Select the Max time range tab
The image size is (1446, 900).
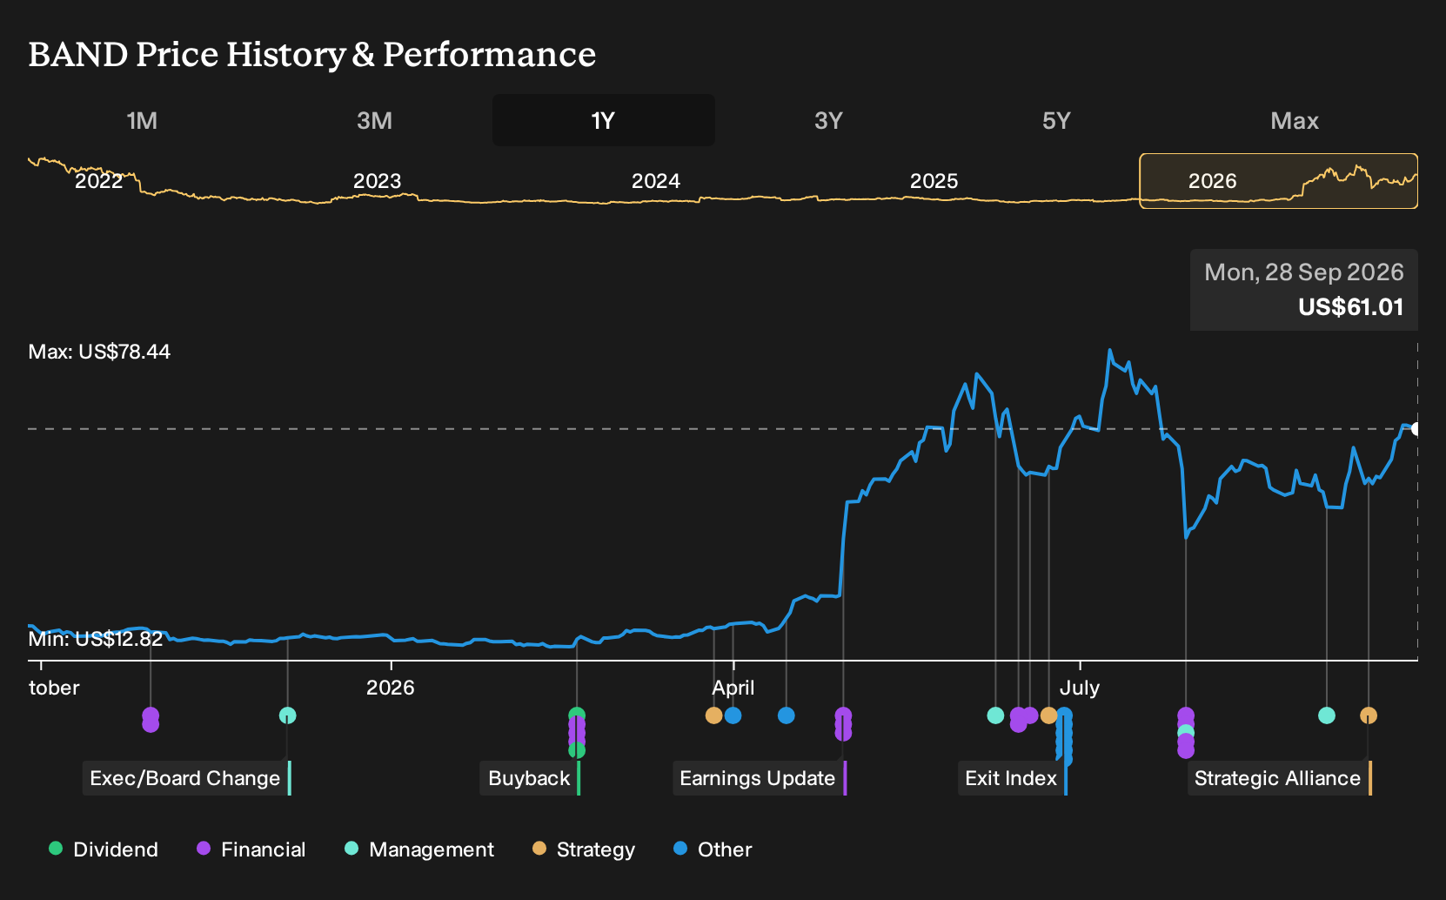tap(1295, 120)
